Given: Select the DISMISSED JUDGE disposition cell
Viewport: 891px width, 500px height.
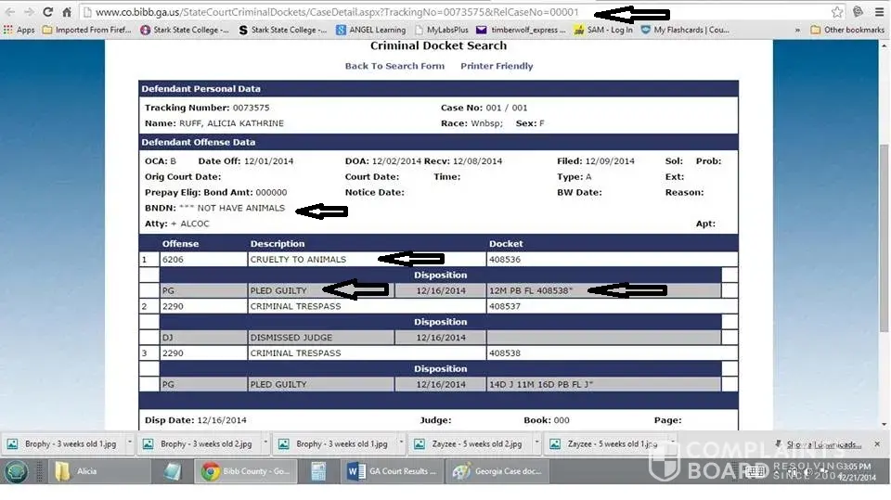Looking at the screenshot, I should [x=320, y=338].
